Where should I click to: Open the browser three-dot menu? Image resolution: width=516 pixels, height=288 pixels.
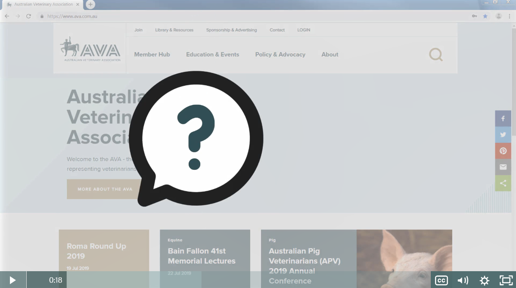(x=510, y=16)
